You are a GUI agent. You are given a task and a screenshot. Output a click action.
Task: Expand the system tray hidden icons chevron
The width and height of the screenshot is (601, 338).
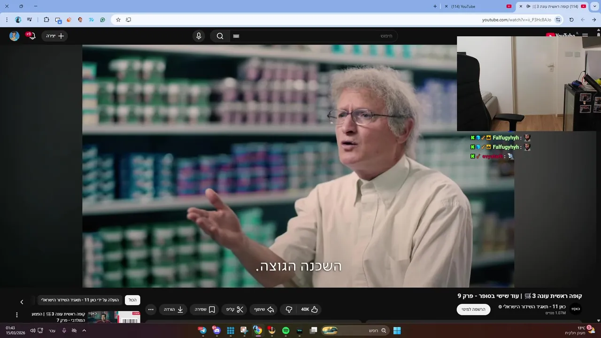tap(84, 330)
